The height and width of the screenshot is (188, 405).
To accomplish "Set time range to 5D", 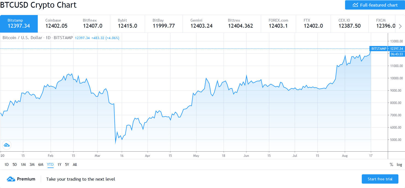I will pos(15,164).
